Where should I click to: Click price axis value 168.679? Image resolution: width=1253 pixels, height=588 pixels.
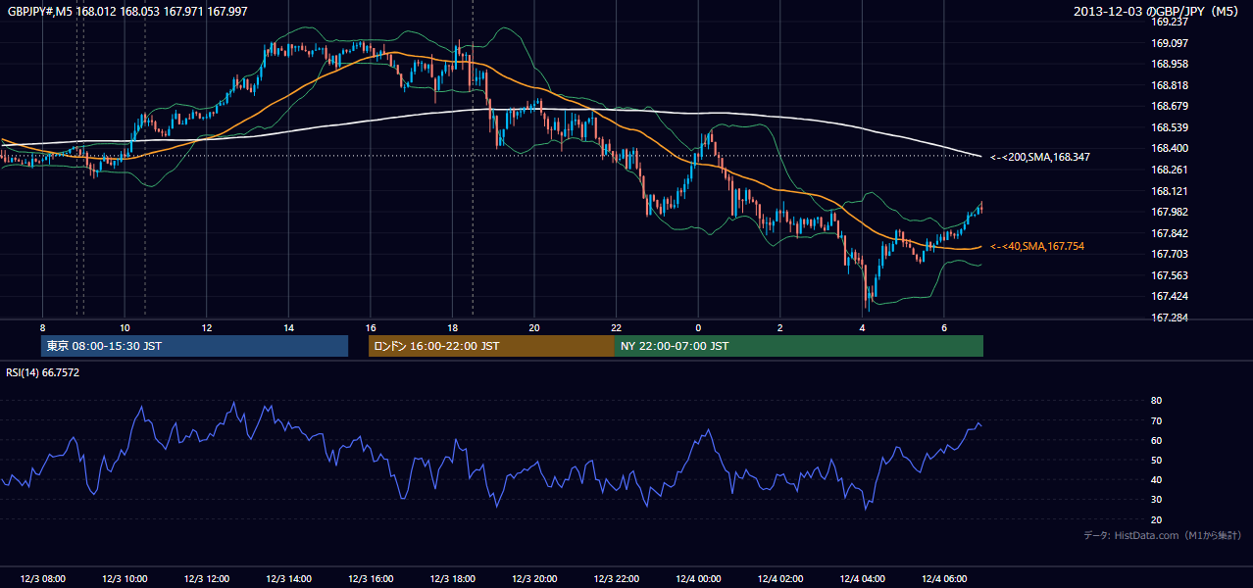point(1170,106)
